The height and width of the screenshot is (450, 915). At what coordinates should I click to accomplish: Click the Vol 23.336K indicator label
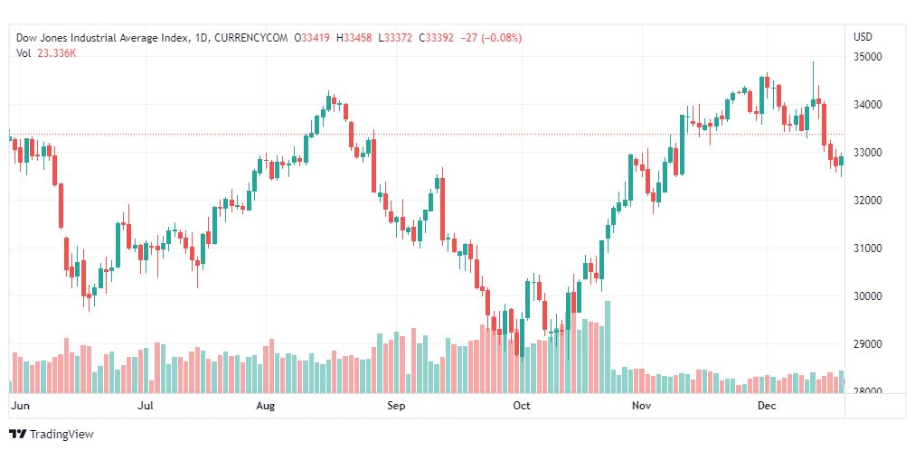[x=46, y=52]
